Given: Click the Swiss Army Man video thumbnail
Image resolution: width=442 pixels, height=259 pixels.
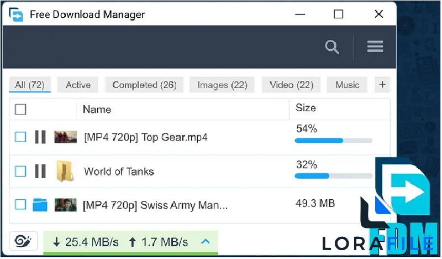Looking at the screenshot, I should click(x=65, y=205).
